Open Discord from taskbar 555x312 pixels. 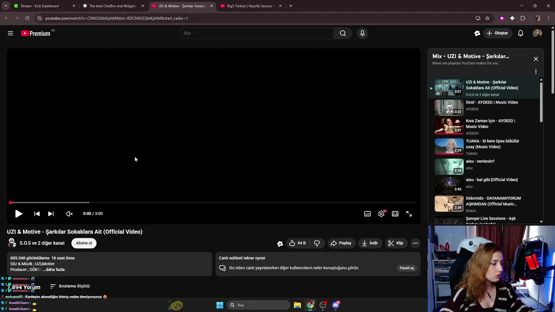pyautogui.click(x=336, y=305)
